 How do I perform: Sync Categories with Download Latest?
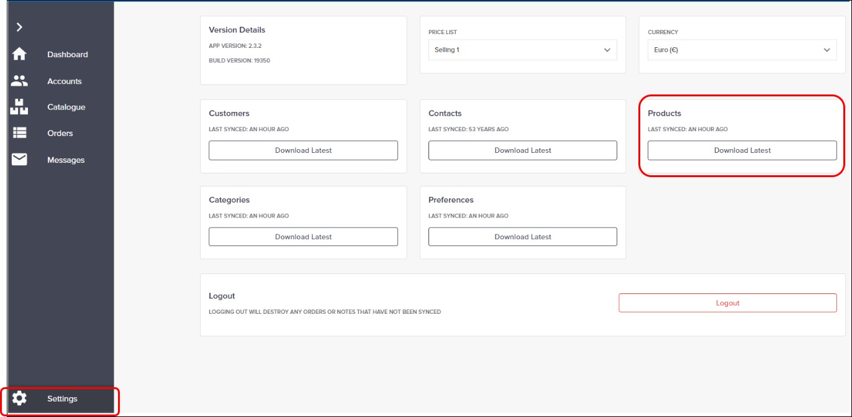coord(303,237)
